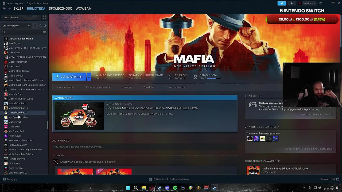Click the library list scrollbar
342x192 pixels.
pos(47,125)
